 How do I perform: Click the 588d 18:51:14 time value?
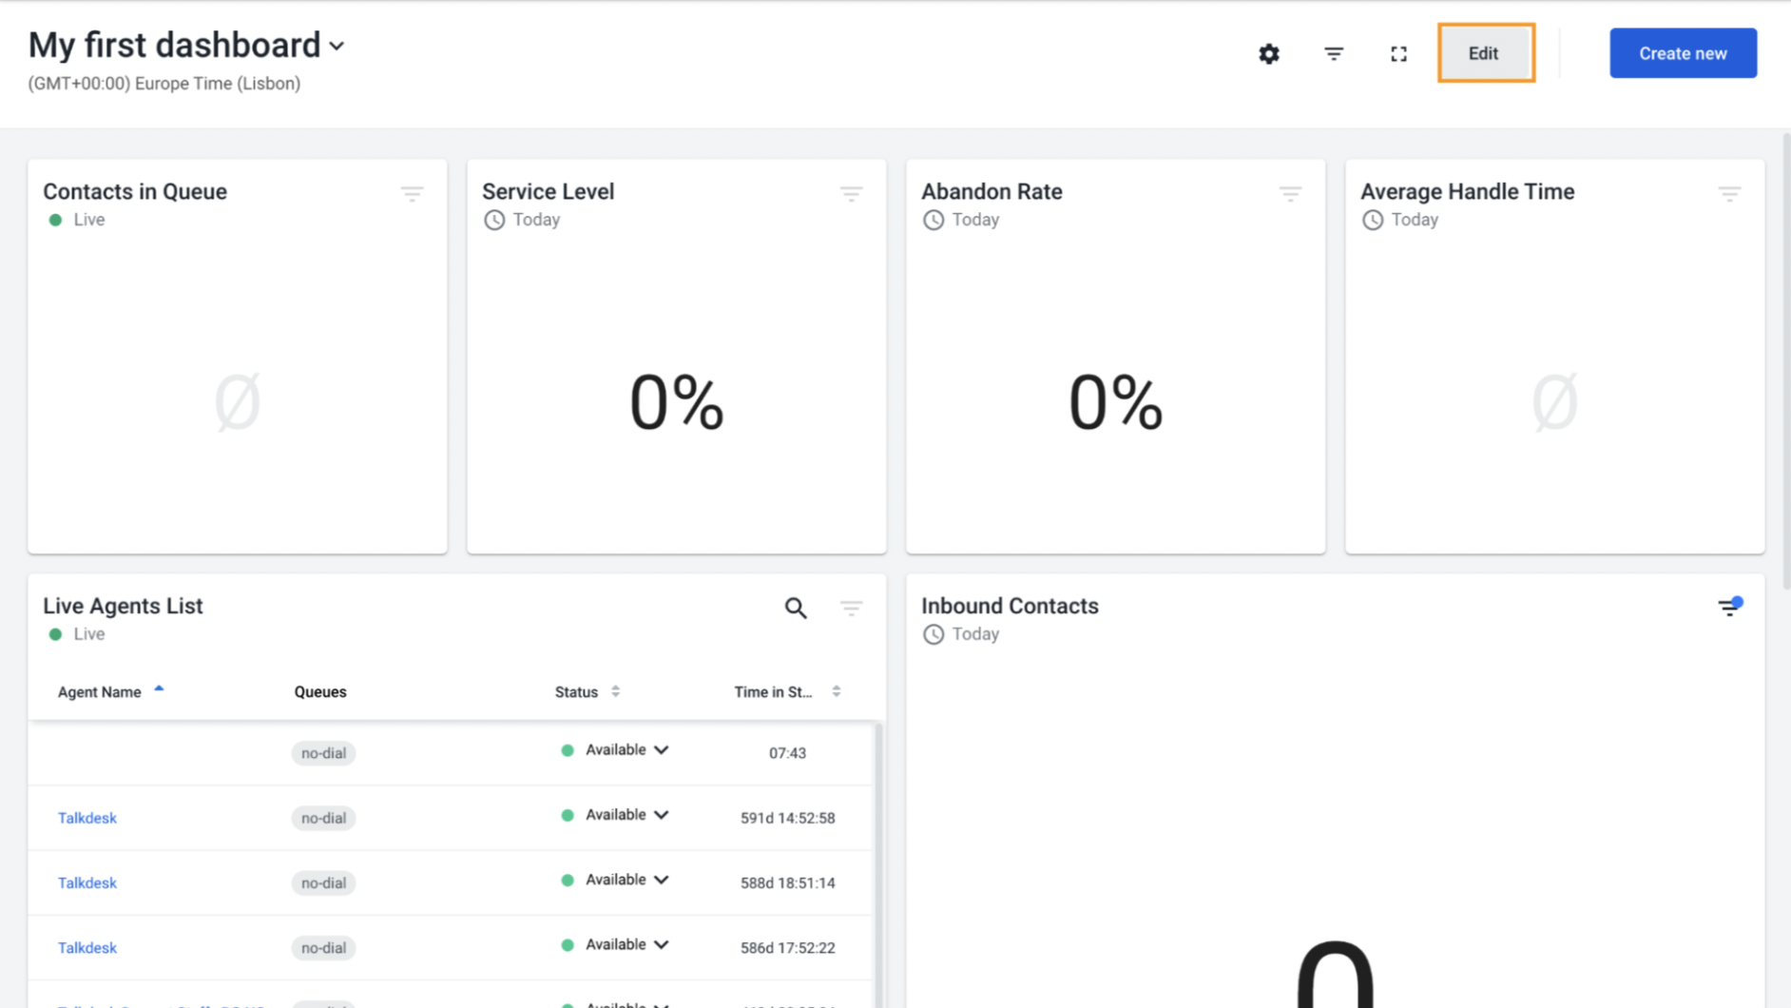coord(787,882)
